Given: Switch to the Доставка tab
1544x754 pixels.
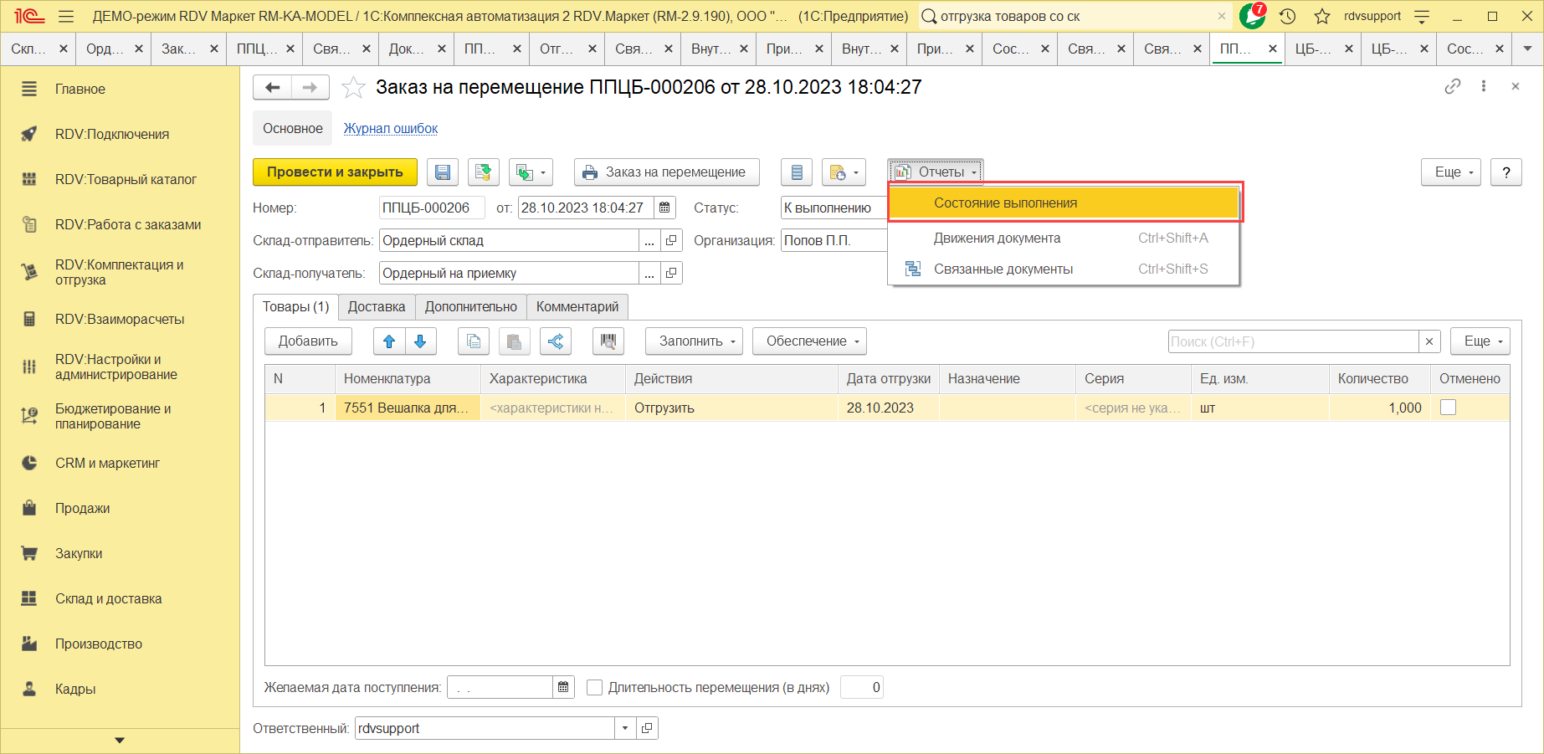Looking at the screenshot, I should pyautogui.click(x=377, y=307).
